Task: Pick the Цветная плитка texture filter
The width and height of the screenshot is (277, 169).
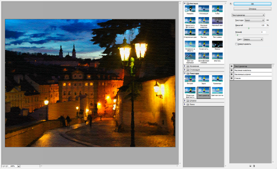Action: point(217,91)
